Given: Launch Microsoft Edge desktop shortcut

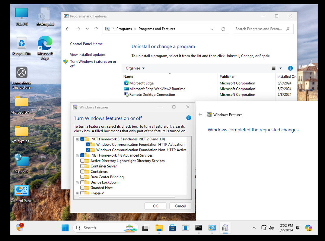Looking at the screenshot, I should pos(45,48).
